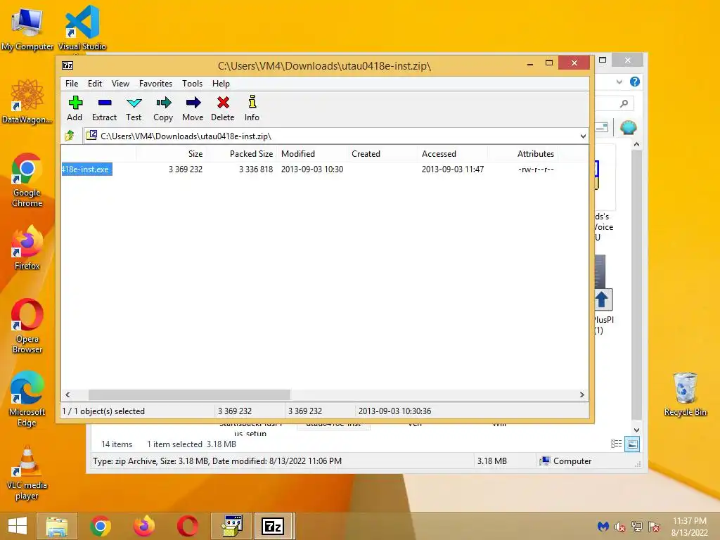
Task: Open the Edit menu
Action: click(95, 84)
